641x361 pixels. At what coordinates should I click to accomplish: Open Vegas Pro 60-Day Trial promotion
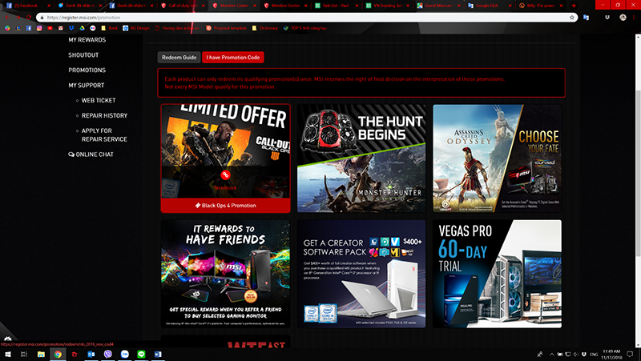click(x=497, y=274)
